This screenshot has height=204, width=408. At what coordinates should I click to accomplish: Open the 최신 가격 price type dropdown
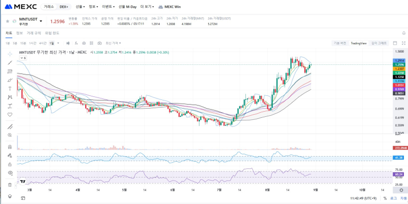113,43
